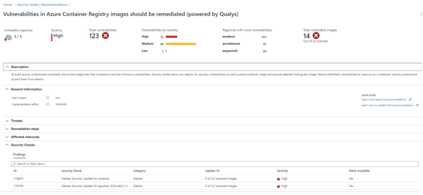Select the Findings tab
The image size is (423, 195).
click(19, 154)
